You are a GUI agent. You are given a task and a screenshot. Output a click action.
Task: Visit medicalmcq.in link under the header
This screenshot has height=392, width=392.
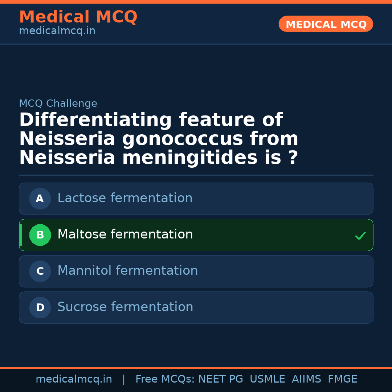coord(57,31)
